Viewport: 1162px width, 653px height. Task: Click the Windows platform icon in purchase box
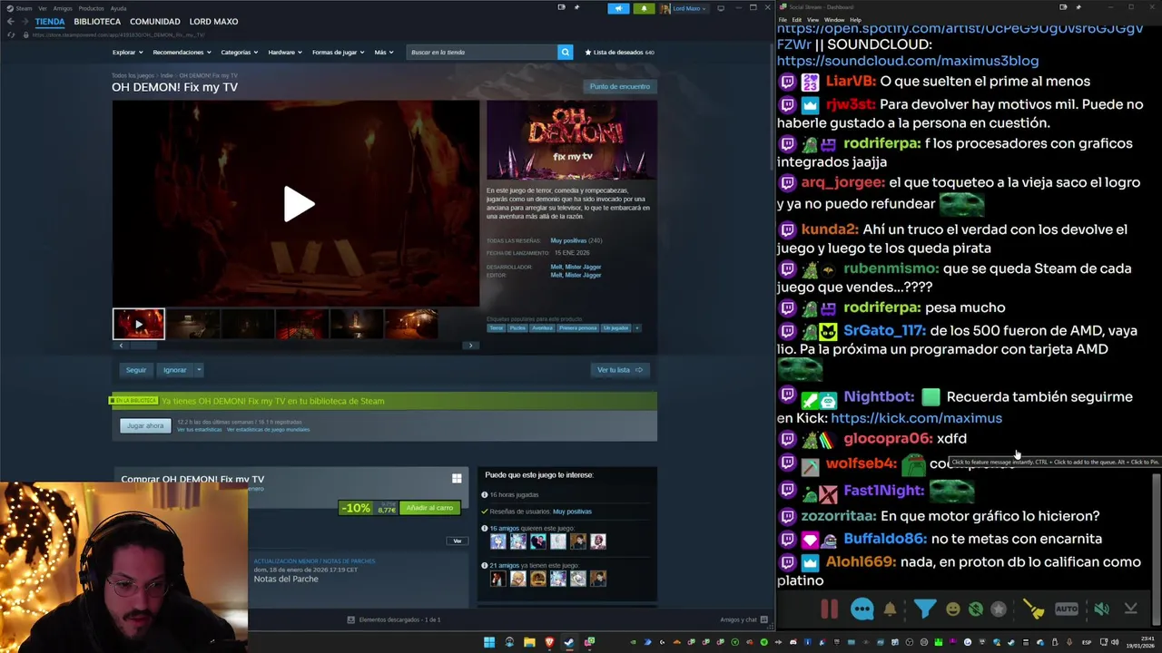pyautogui.click(x=457, y=479)
